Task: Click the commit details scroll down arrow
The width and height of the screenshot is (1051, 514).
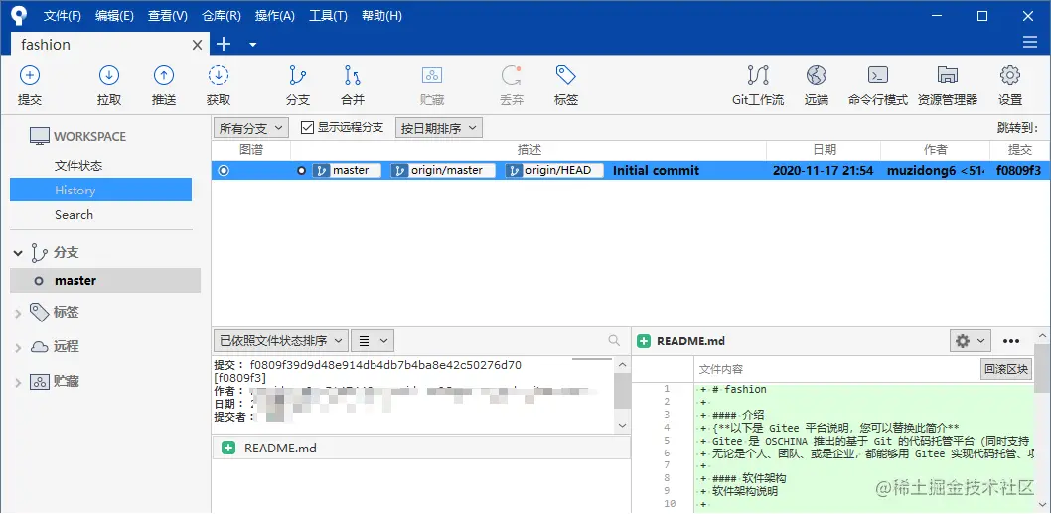Action: point(622,425)
